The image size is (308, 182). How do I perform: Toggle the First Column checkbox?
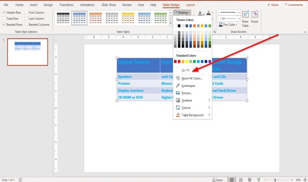tap(26, 12)
